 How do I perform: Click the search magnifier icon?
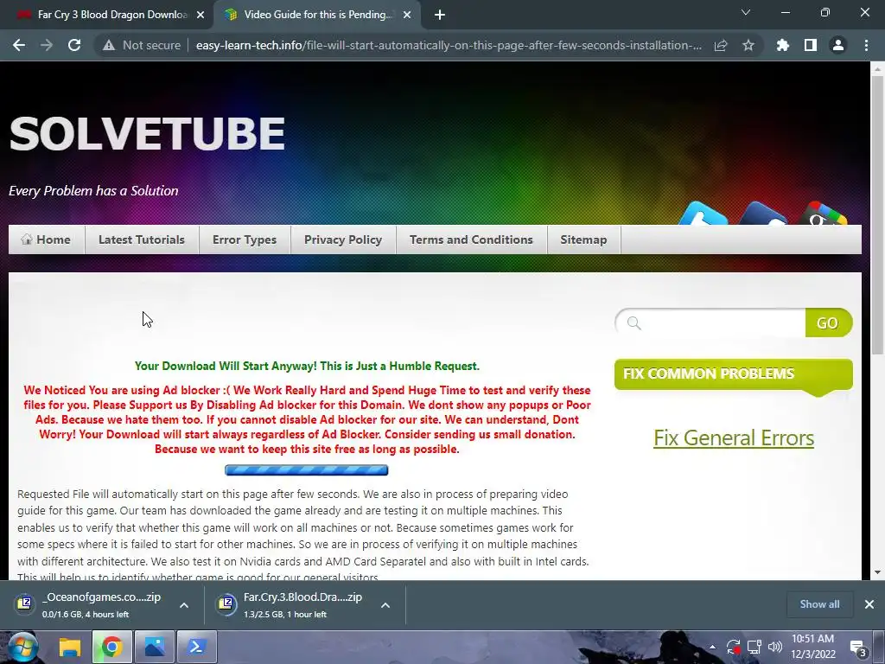[x=634, y=323]
